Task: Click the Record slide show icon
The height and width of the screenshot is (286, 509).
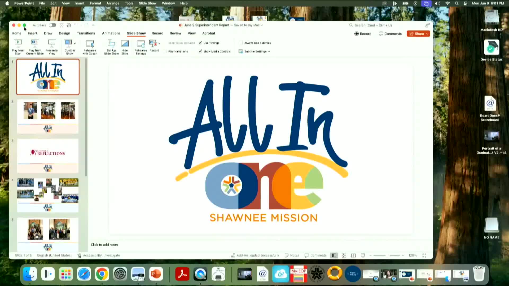Action: pyautogui.click(x=153, y=43)
